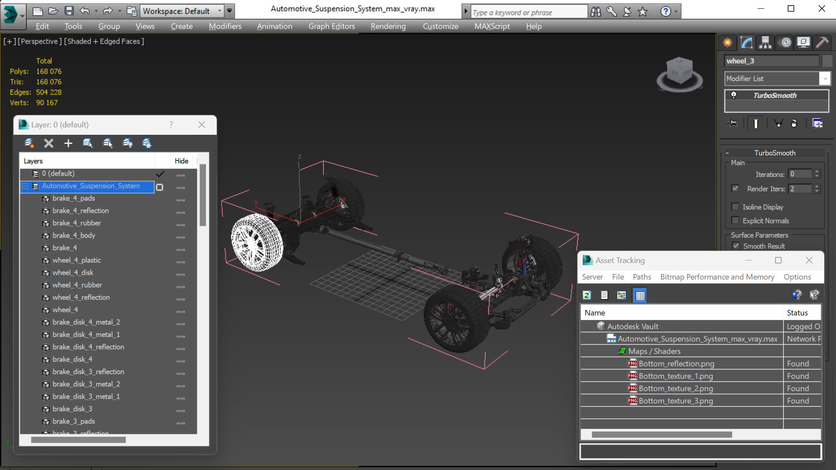The width and height of the screenshot is (836, 470).
Task: Enable Isoline Display checkbox
Action: (735, 207)
